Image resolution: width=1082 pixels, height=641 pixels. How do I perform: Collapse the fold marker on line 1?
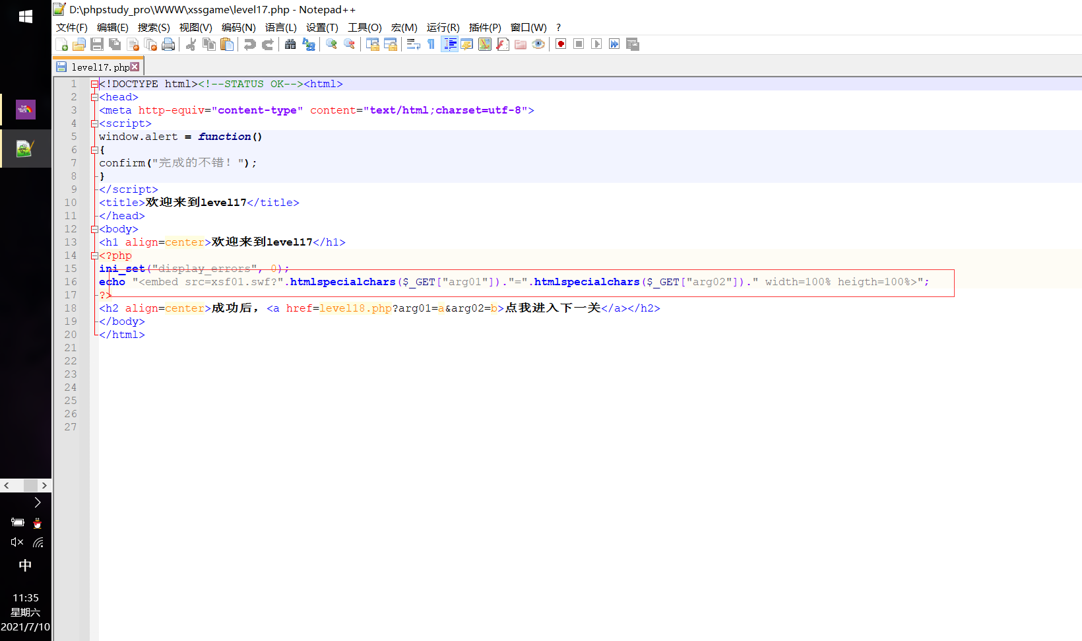pos(94,84)
